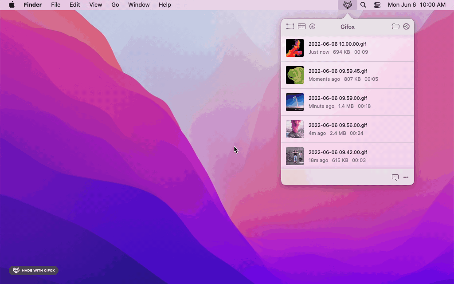The image size is (454, 284).
Task: Click the 'Minute ago' timestamp
Action: pos(321,106)
